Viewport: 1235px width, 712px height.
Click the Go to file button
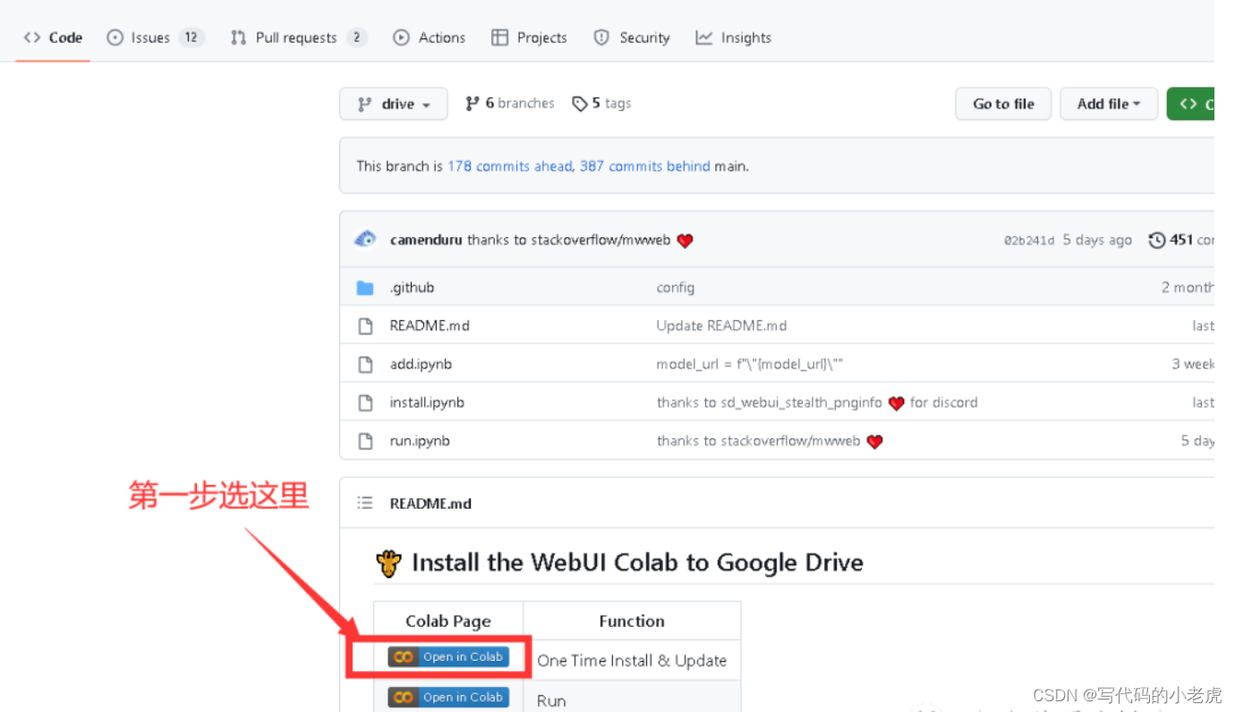(1002, 104)
